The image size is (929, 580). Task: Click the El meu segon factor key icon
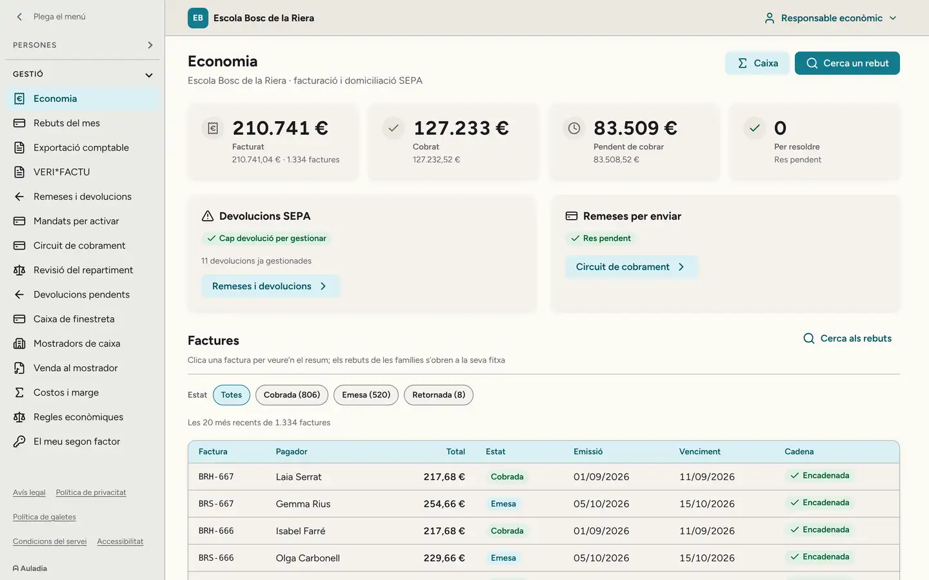tap(19, 441)
